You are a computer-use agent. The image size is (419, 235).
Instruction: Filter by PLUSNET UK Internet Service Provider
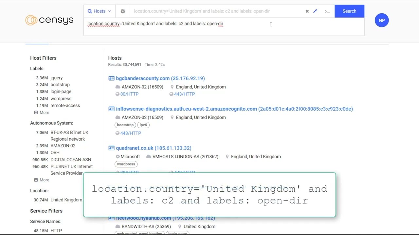pyautogui.click(x=71, y=170)
